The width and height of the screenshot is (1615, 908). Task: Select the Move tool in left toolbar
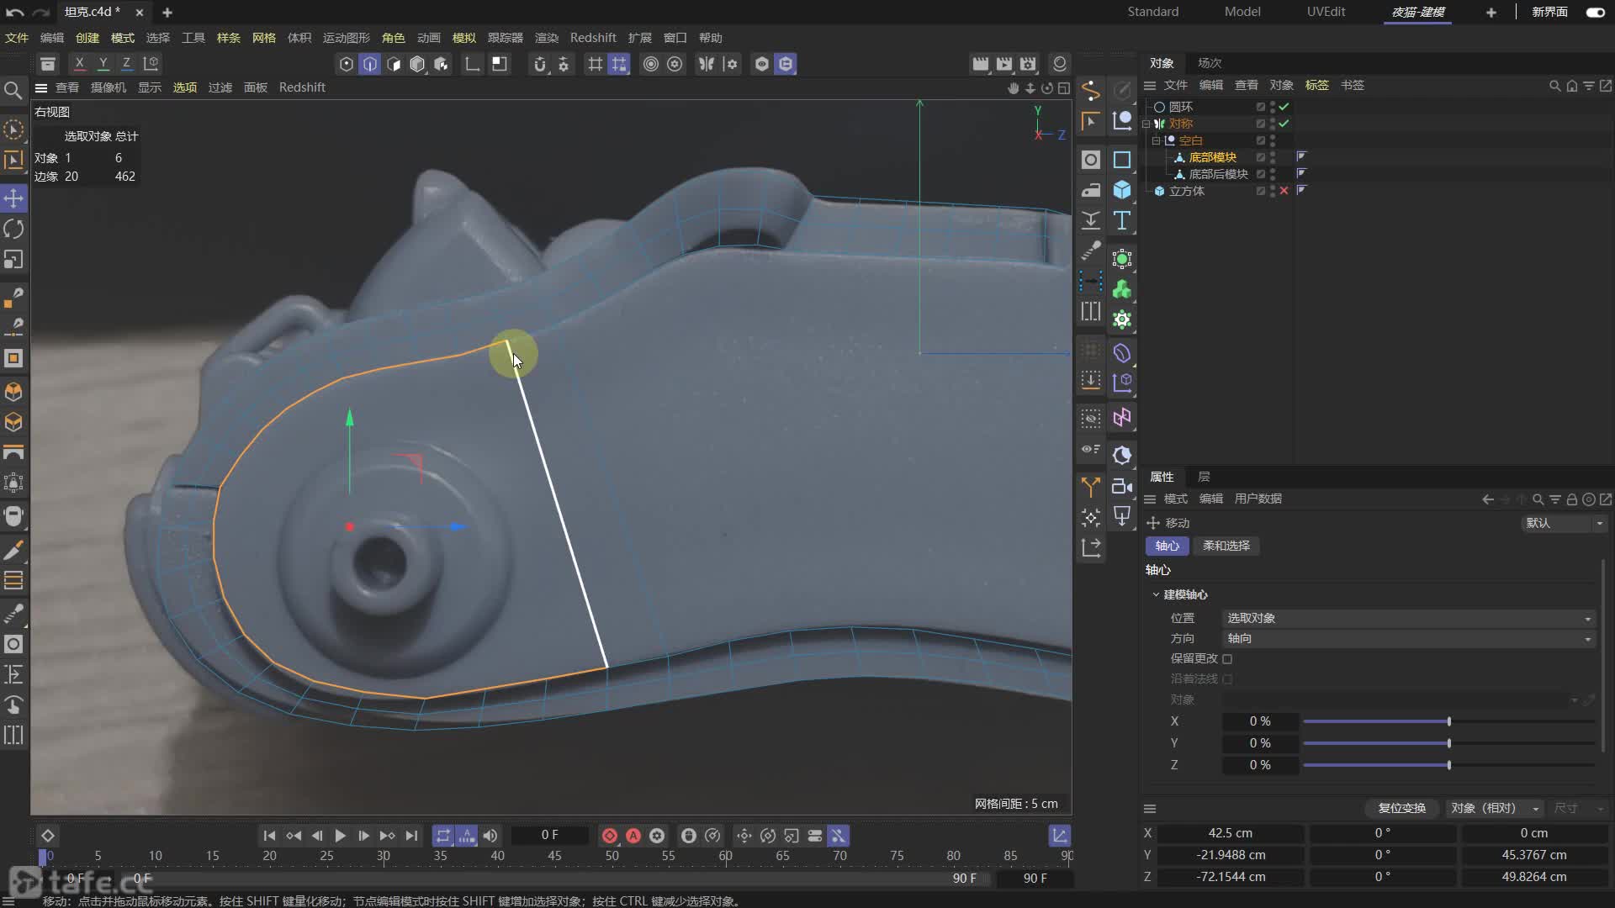(x=14, y=198)
